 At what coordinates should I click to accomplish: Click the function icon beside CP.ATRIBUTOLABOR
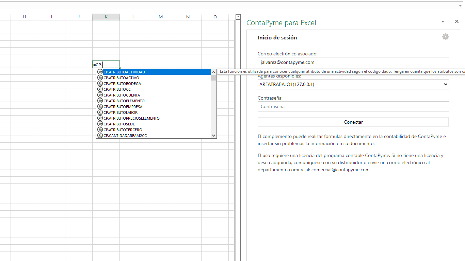click(x=100, y=112)
